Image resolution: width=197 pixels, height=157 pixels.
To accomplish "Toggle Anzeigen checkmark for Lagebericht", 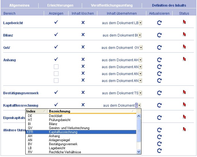I will click(56, 22).
